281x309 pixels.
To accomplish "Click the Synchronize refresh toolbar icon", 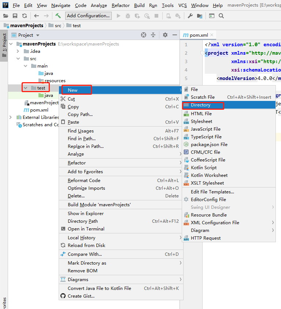I will [x=25, y=16].
